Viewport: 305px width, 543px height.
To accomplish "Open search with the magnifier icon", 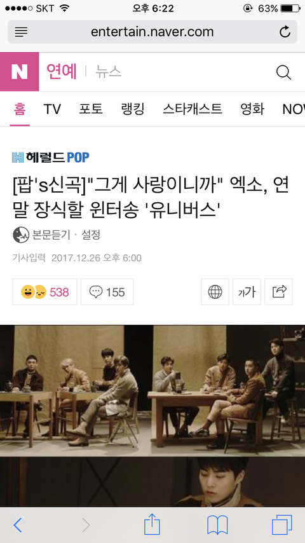I will click(x=283, y=72).
